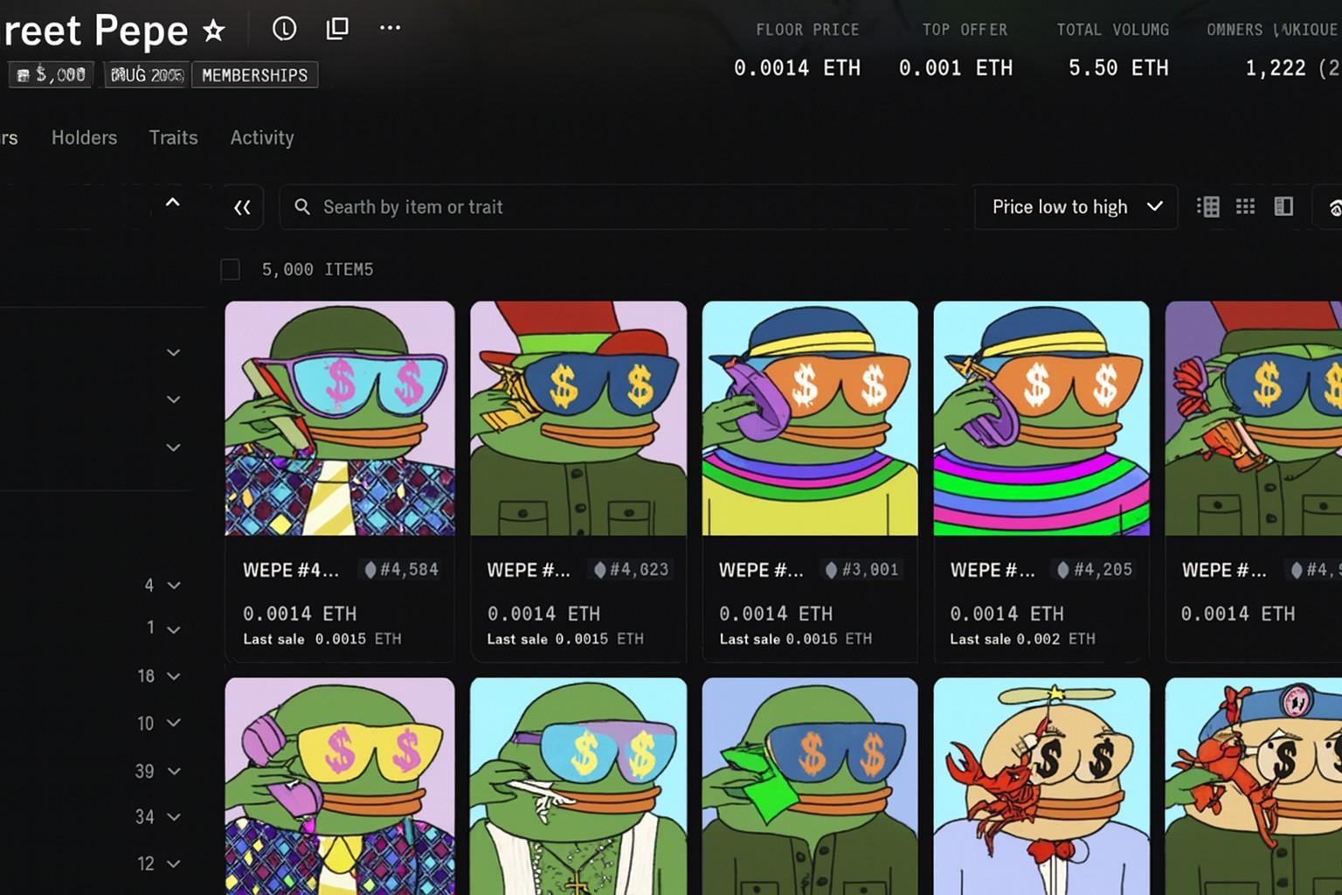Open the frog thumbnail with yellow glasses and pink phone
This screenshot has height=895, width=1342.
pos(340,787)
